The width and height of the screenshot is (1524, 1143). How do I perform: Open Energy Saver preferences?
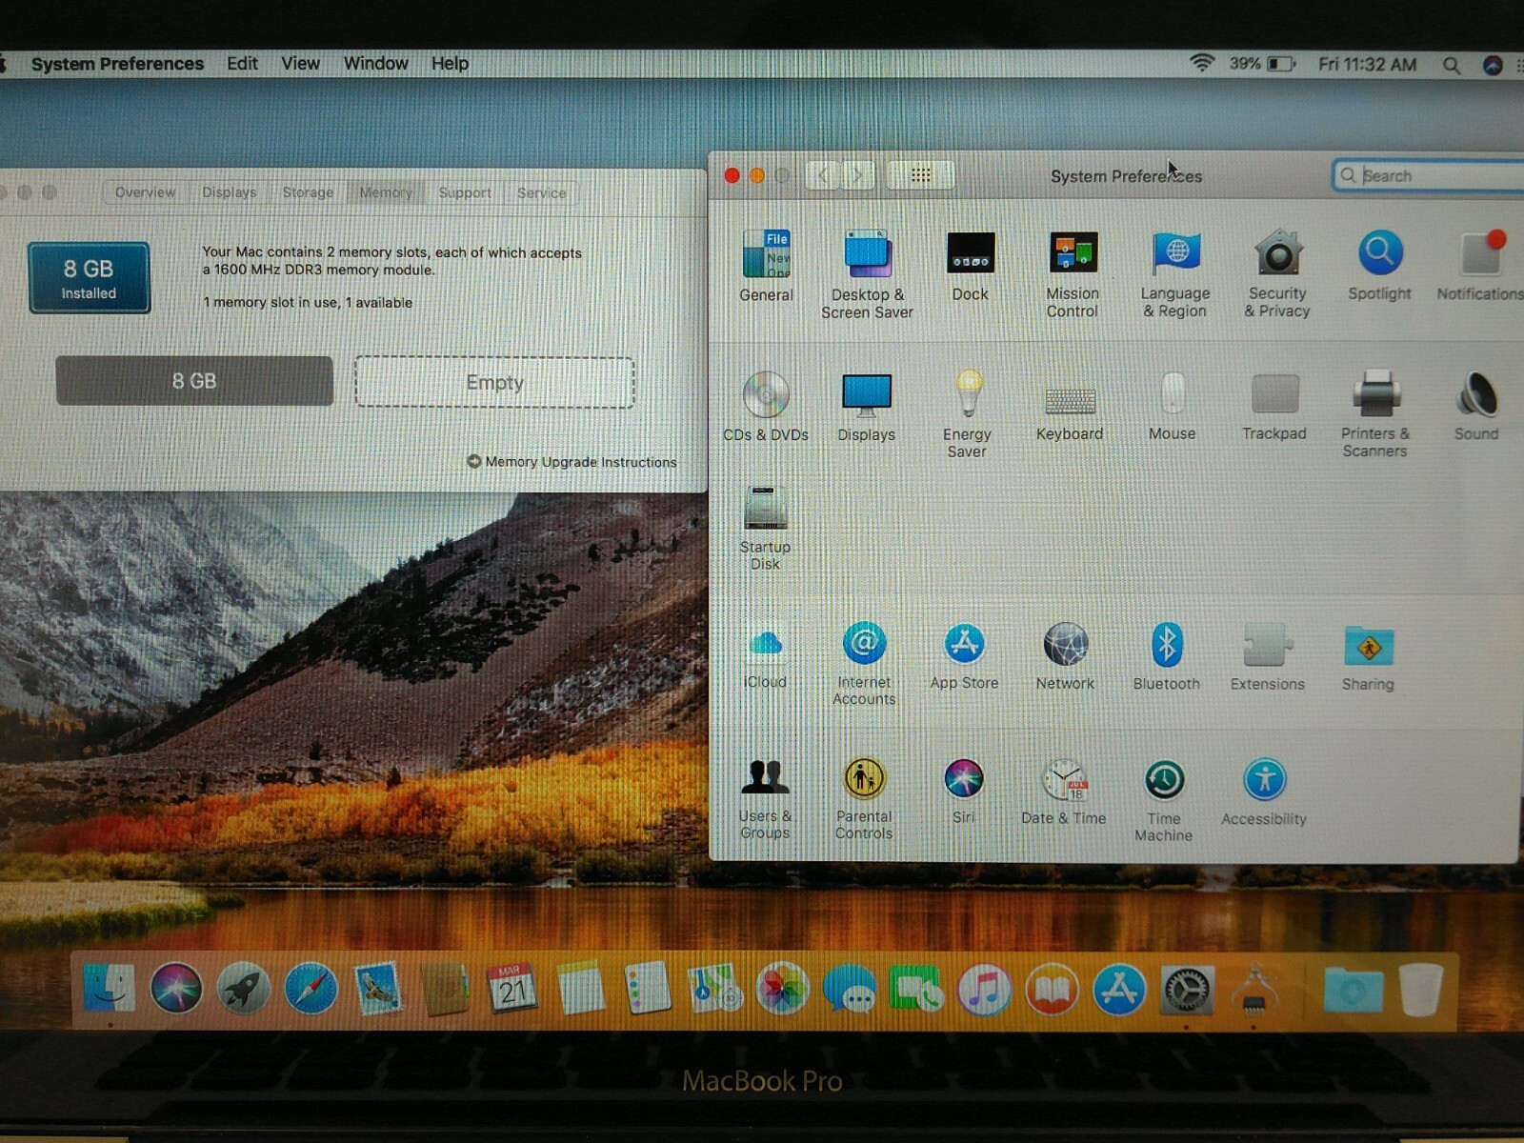coord(967,413)
